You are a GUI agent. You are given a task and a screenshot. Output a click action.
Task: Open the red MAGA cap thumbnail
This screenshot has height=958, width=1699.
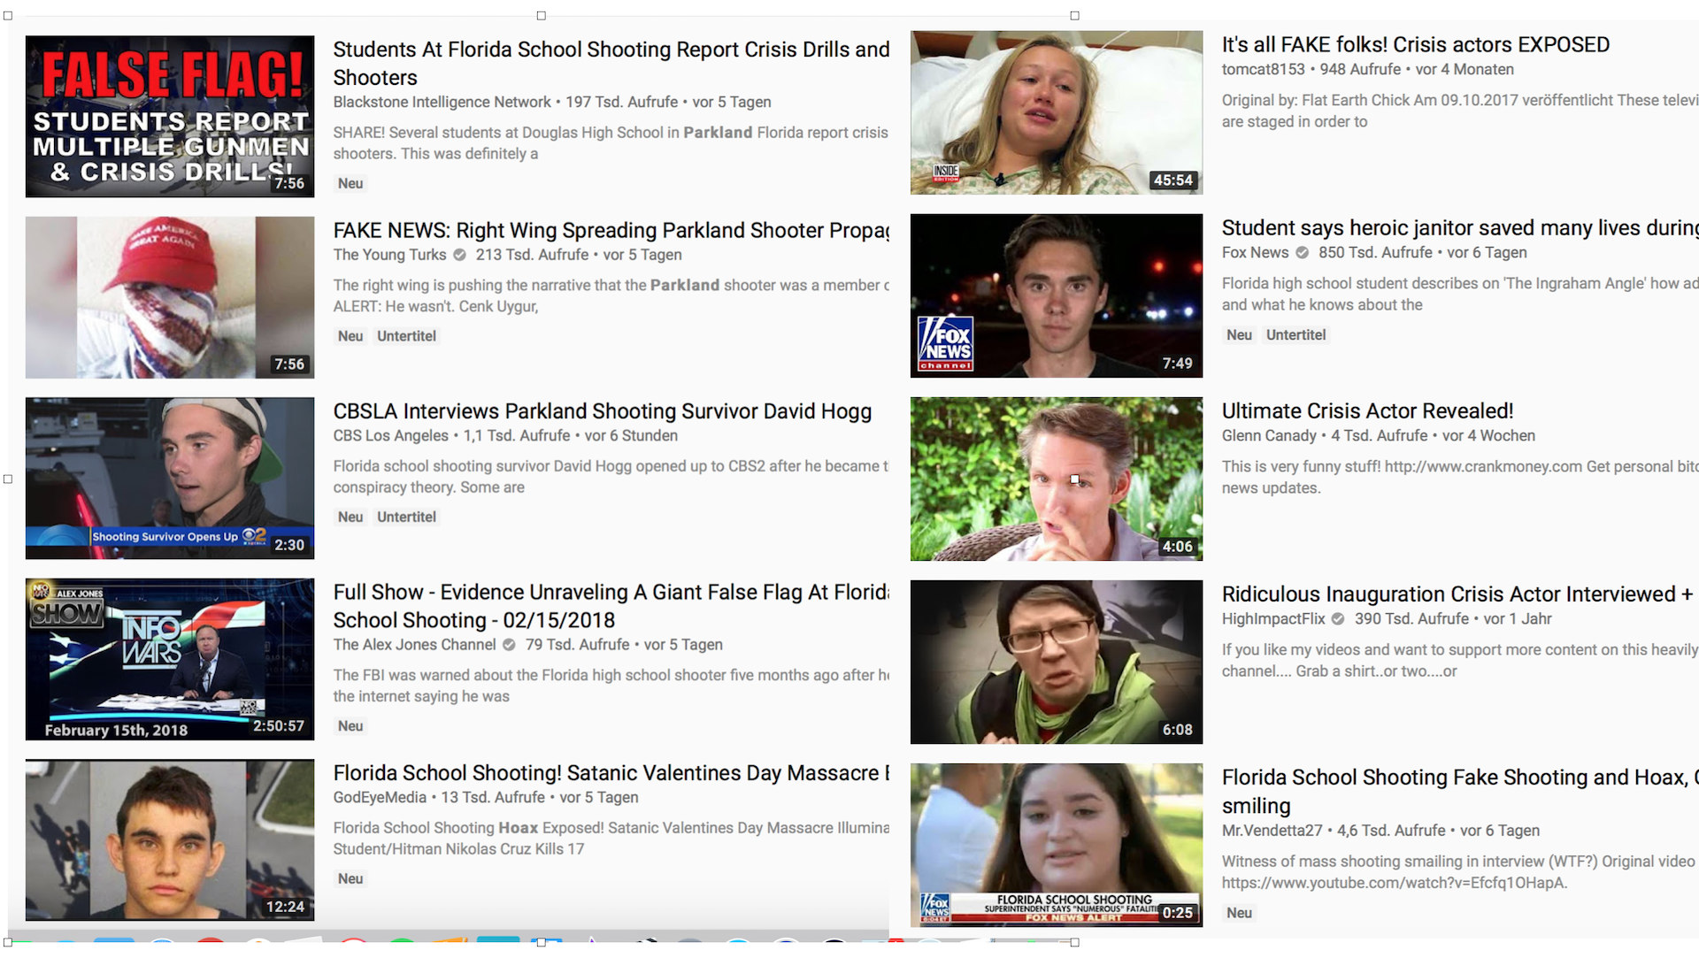[170, 297]
